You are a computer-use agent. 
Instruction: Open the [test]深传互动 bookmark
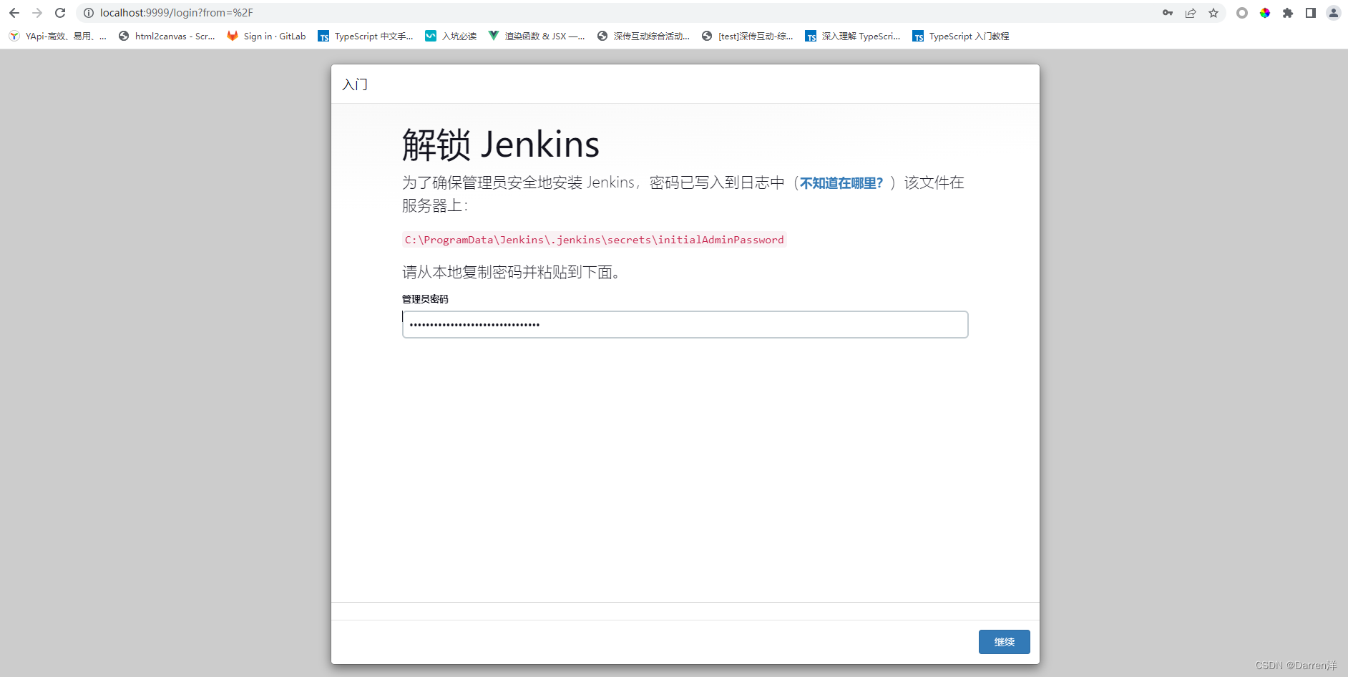[x=748, y=36]
